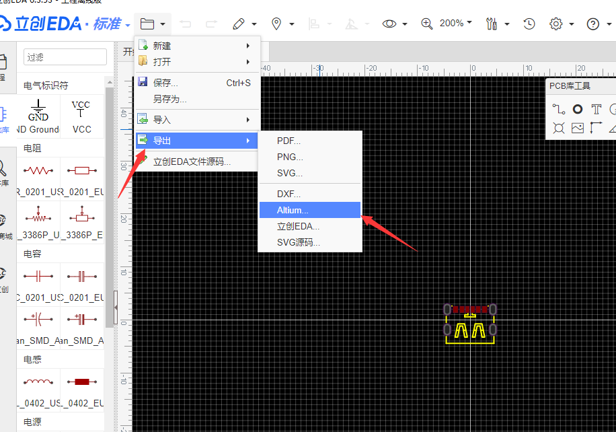Click the 过滤 filter input field
The image size is (616, 432).
click(65, 57)
